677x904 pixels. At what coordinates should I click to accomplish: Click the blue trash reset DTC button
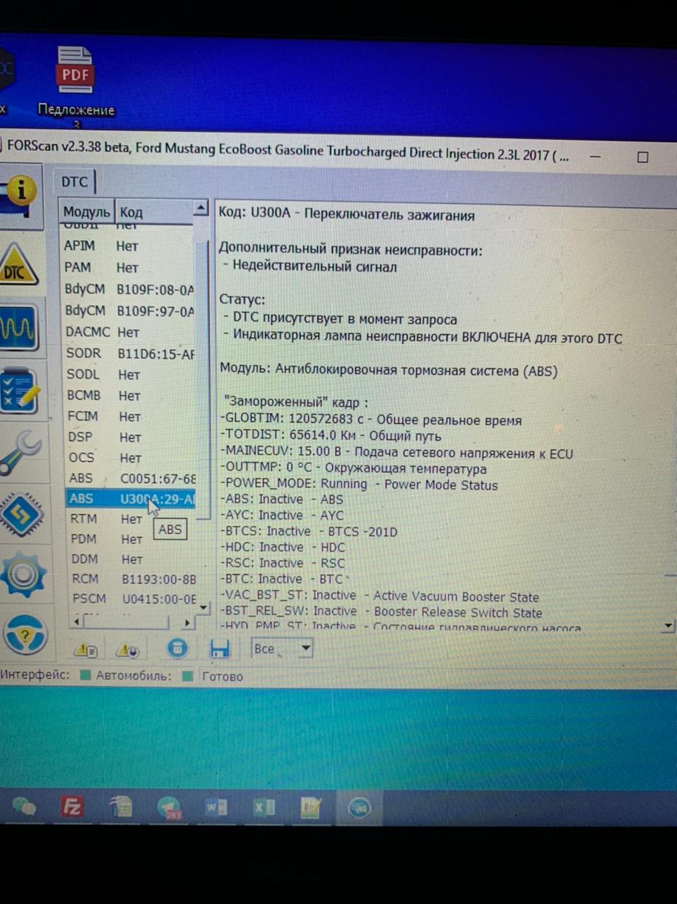tap(177, 648)
